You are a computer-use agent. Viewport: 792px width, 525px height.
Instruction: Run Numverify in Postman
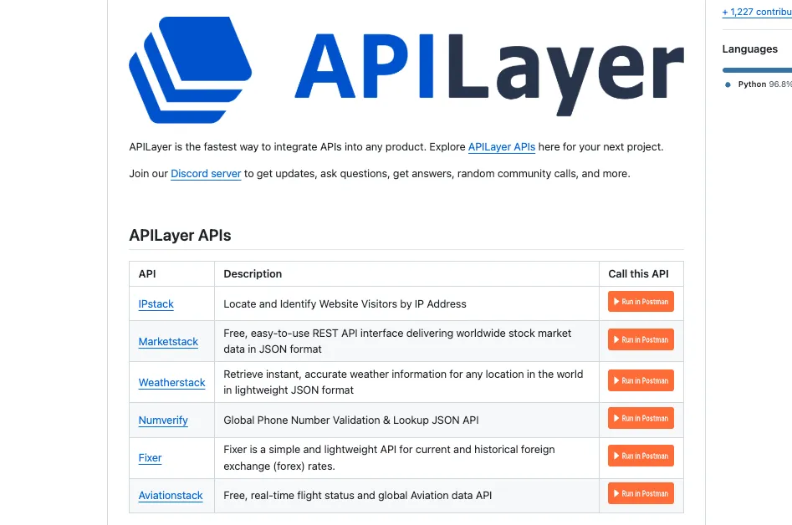pos(641,418)
